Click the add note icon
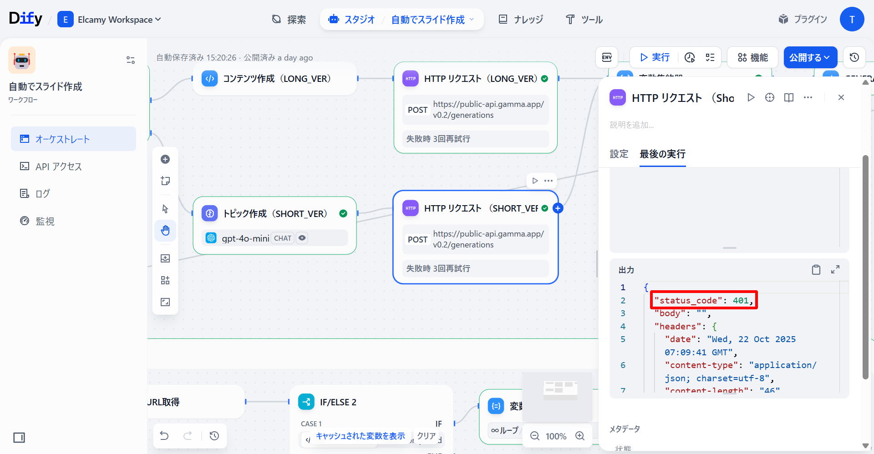This screenshot has width=874, height=454. click(x=165, y=181)
